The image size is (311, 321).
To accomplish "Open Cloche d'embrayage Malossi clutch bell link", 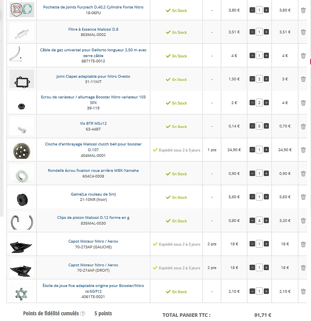I will [x=93, y=147].
